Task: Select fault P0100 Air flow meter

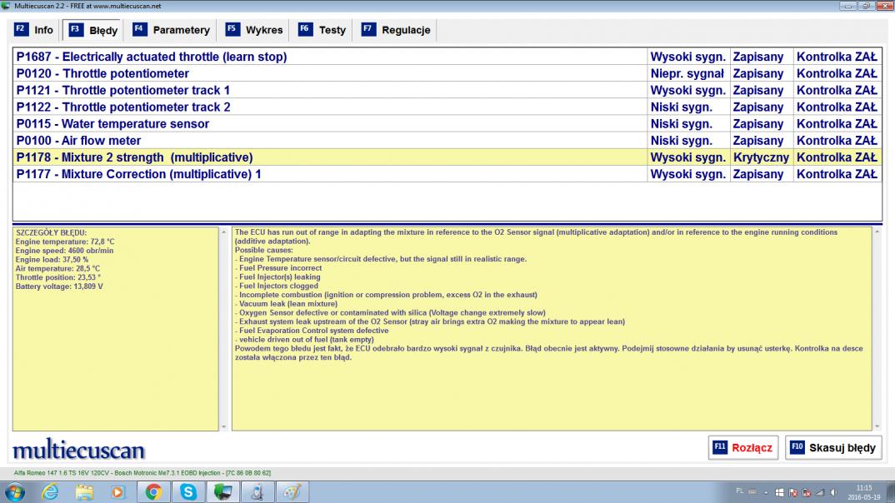Action: (447, 140)
